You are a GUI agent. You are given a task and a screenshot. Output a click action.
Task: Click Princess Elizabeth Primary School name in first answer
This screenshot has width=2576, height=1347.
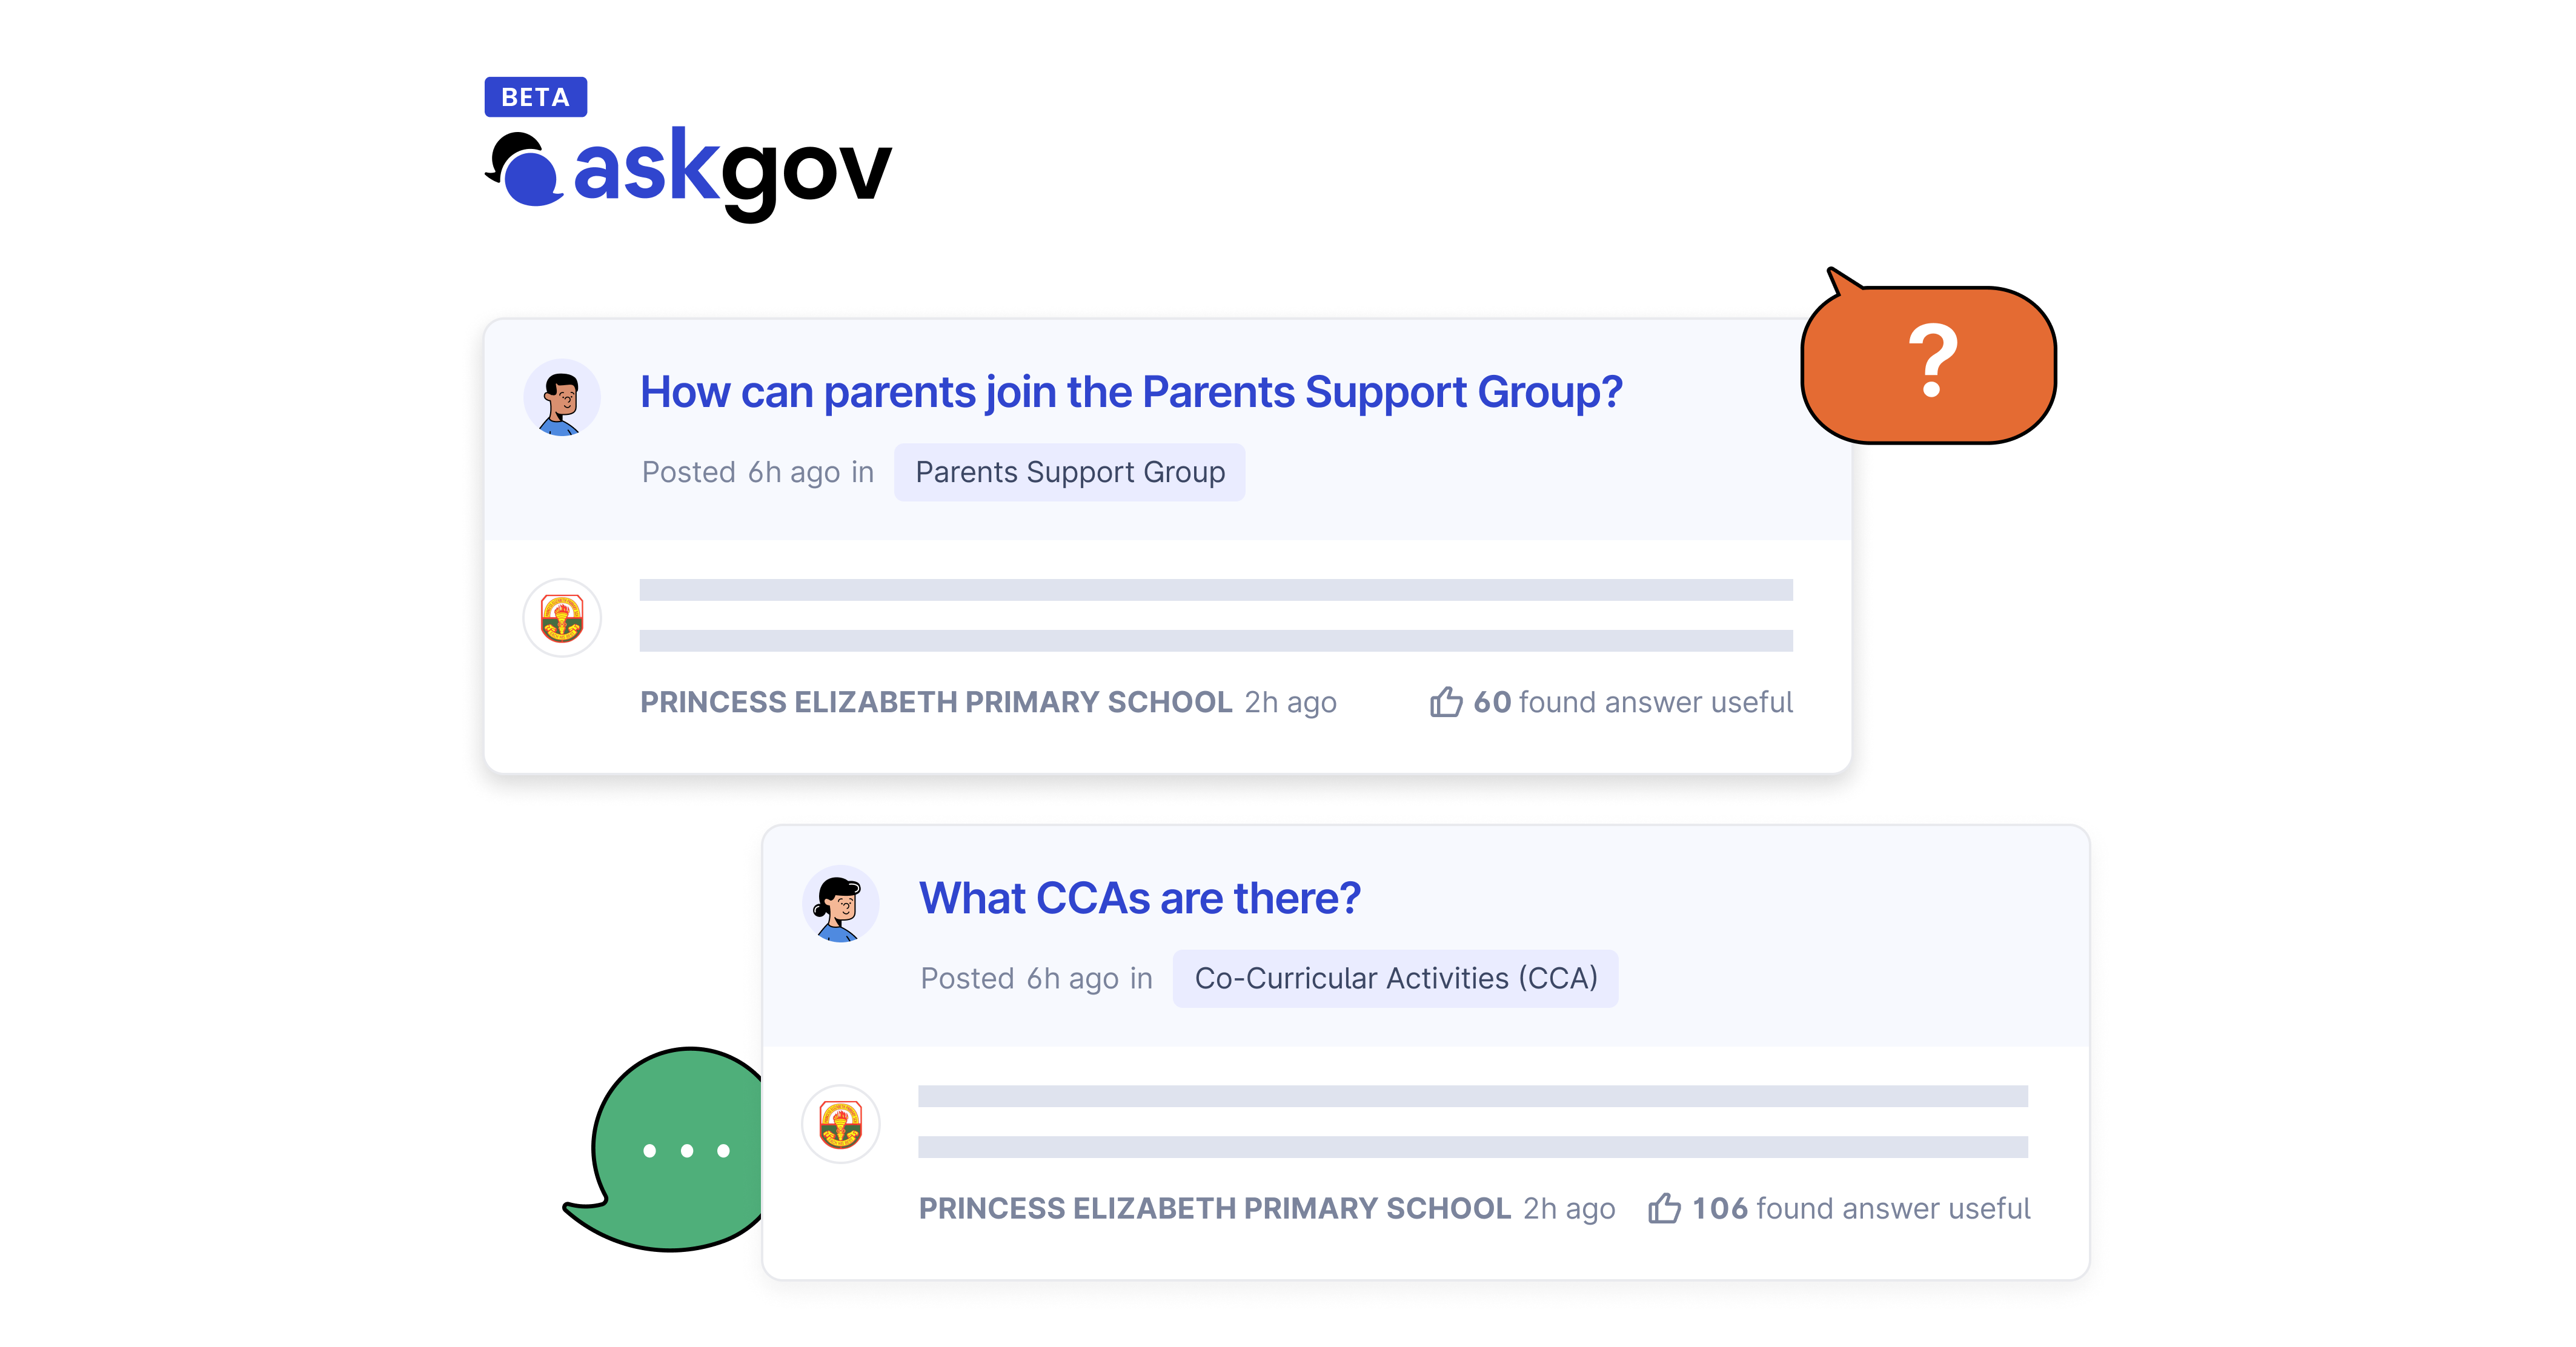(936, 702)
